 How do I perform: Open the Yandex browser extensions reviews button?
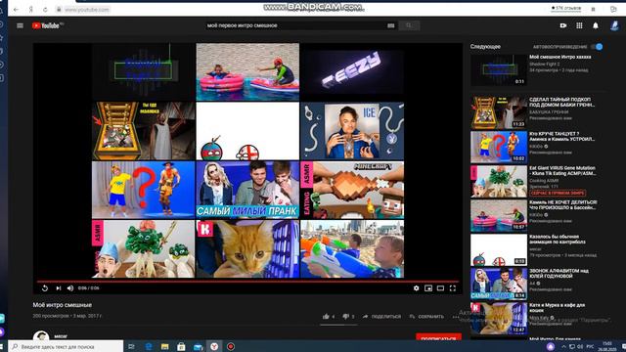tap(566, 8)
